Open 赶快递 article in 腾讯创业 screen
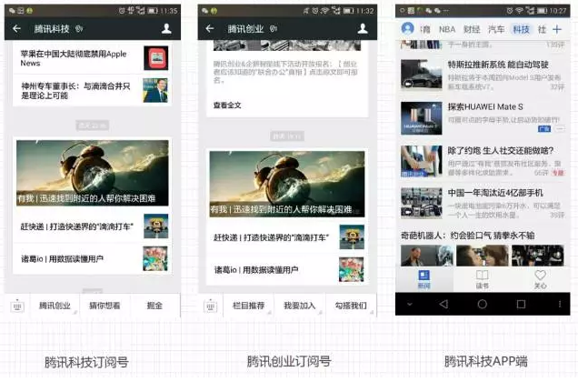Viewport: 578px width, 392px height. (287, 237)
